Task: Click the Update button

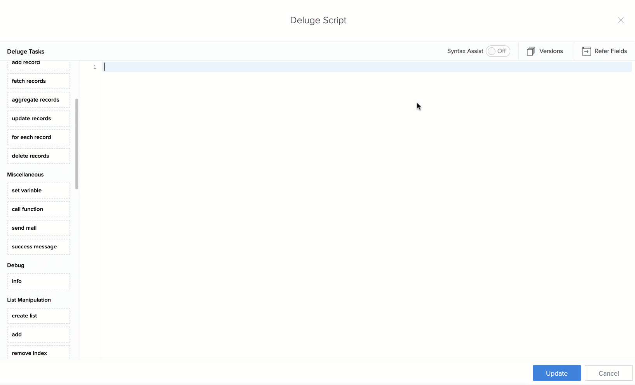Action: click(x=556, y=373)
